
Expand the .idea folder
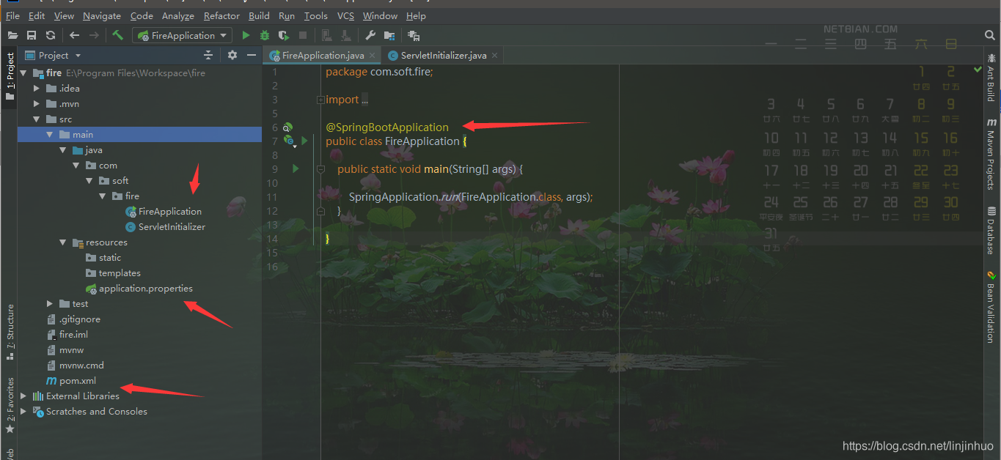[37, 88]
